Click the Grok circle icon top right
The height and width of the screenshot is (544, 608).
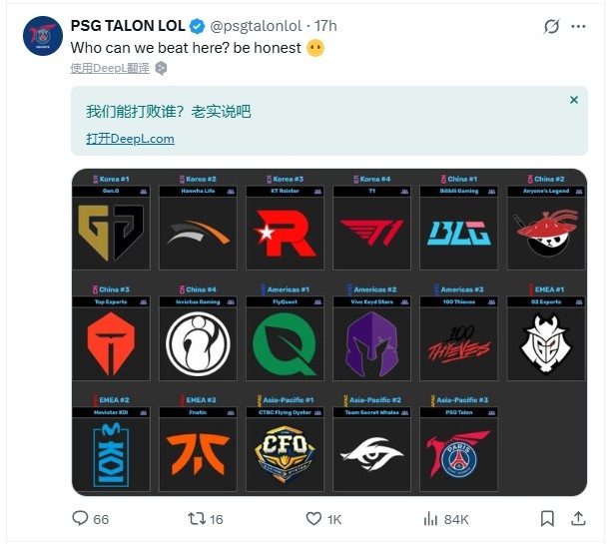coord(551,27)
